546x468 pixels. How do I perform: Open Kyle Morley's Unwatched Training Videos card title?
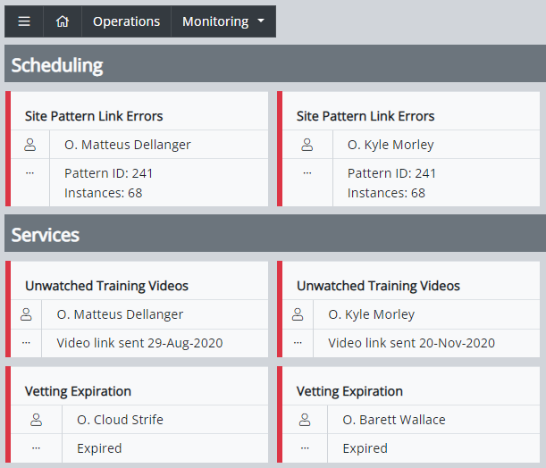[x=378, y=286]
